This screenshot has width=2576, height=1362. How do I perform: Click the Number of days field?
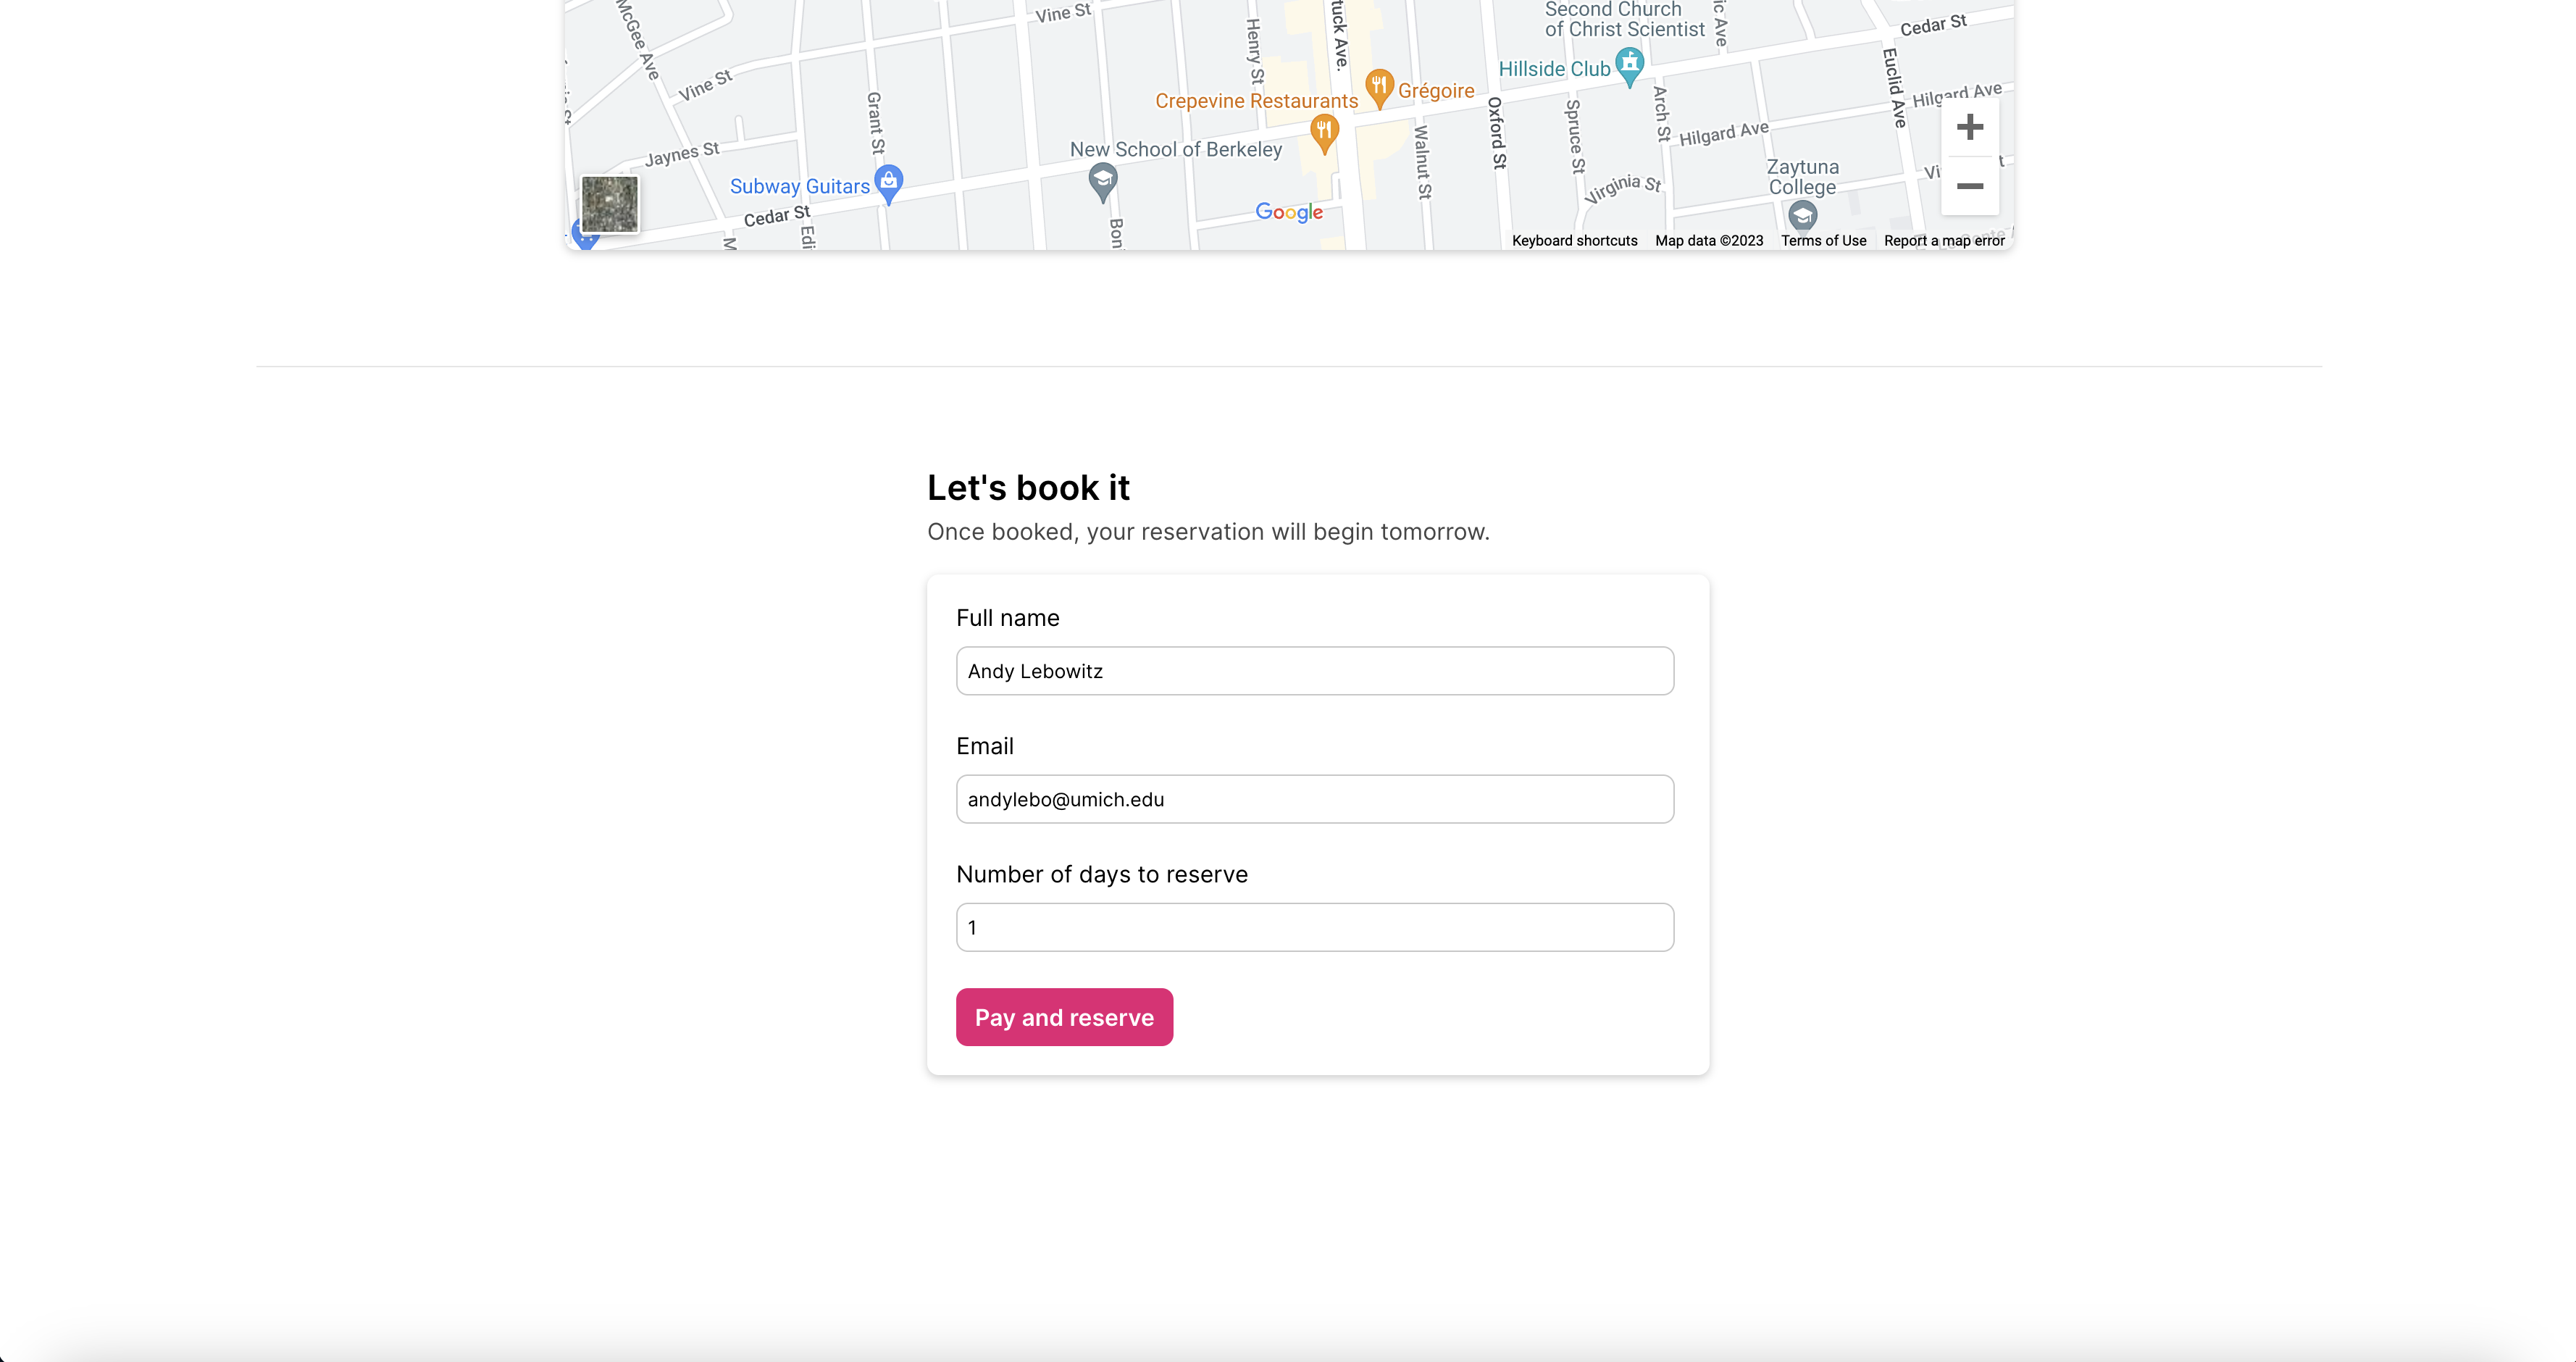[x=1314, y=927]
